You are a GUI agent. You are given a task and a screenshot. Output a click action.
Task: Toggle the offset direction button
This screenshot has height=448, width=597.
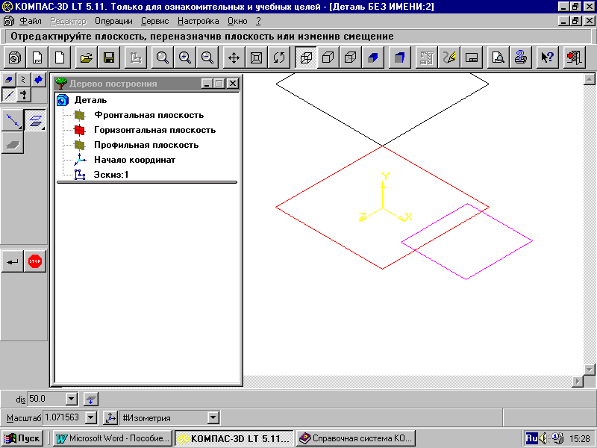point(90,399)
